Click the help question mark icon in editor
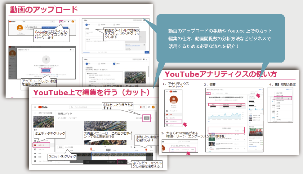 click(149, 107)
